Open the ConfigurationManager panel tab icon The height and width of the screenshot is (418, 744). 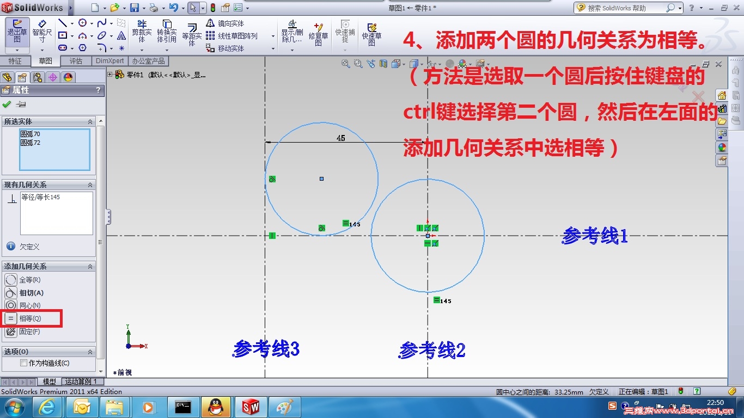point(38,77)
